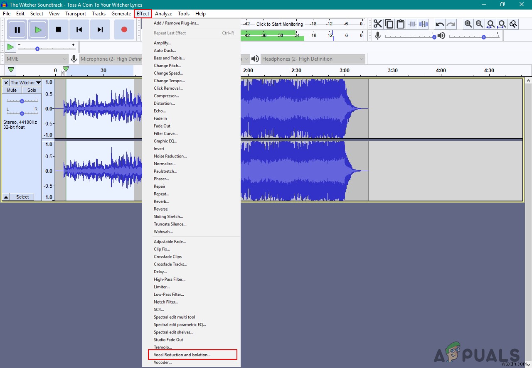Click the Paste clipboard icon
Viewport: 532px width, 368px height.
pos(400,24)
